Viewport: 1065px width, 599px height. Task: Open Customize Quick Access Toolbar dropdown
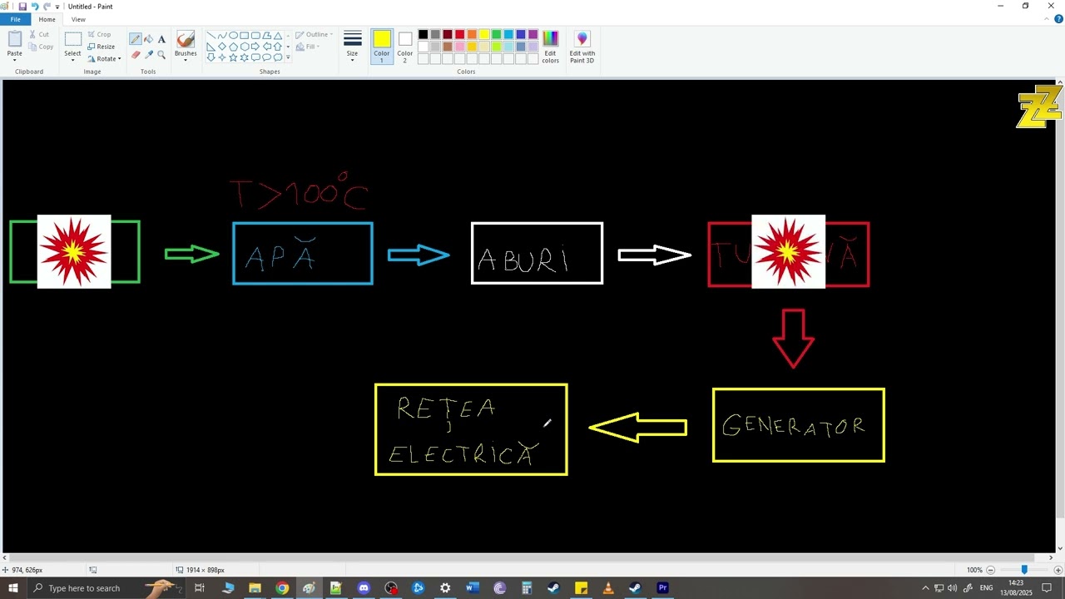coord(57,7)
